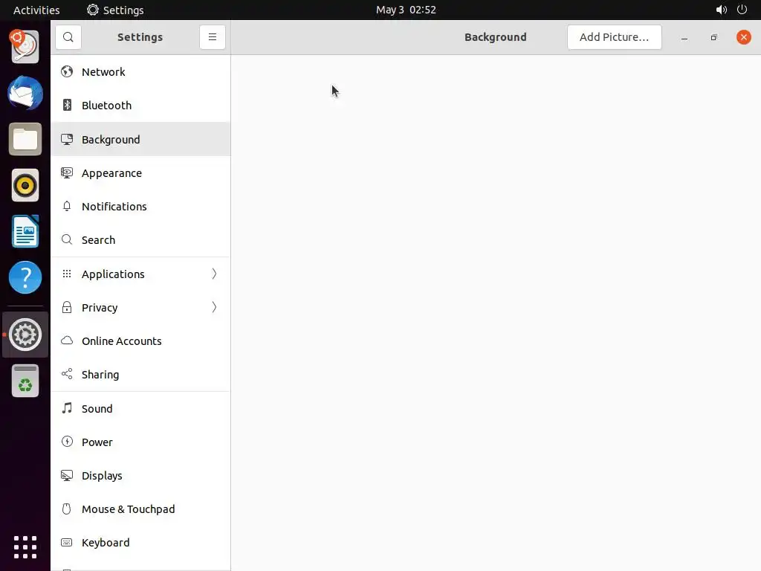Open the system power menu in top bar
Image resolution: width=761 pixels, height=571 pixels.
742,10
